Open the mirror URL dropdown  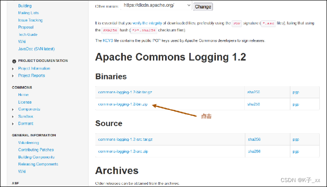157,5
